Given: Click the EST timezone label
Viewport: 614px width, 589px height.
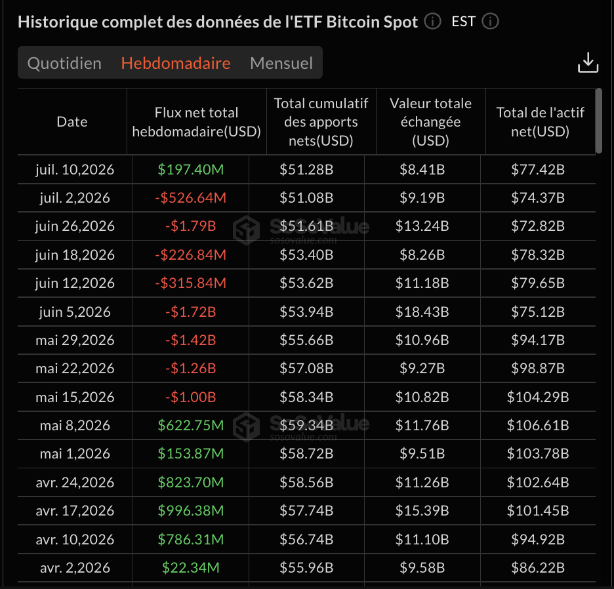Looking at the screenshot, I should (x=464, y=21).
